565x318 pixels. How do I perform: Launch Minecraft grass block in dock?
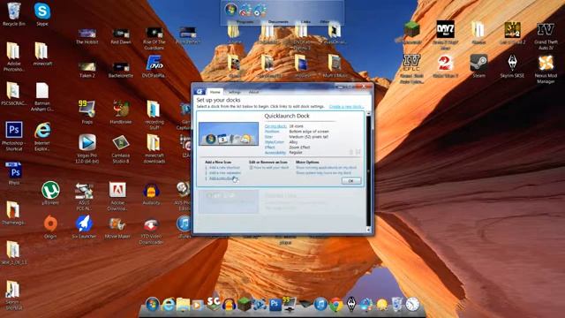click(x=244, y=305)
